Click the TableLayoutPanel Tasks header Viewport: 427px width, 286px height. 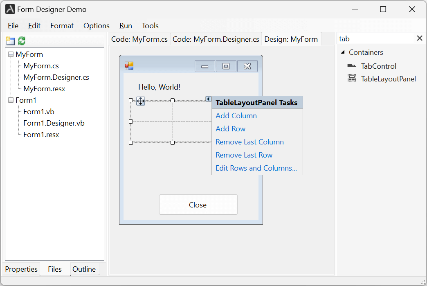pos(257,102)
